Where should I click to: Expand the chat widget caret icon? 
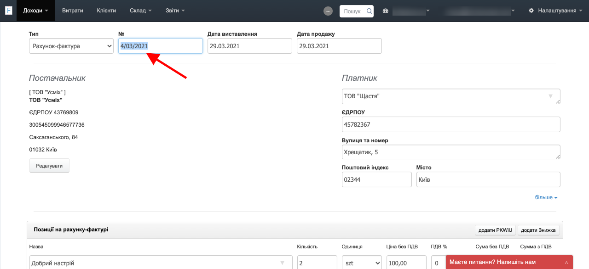click(566, 263)
